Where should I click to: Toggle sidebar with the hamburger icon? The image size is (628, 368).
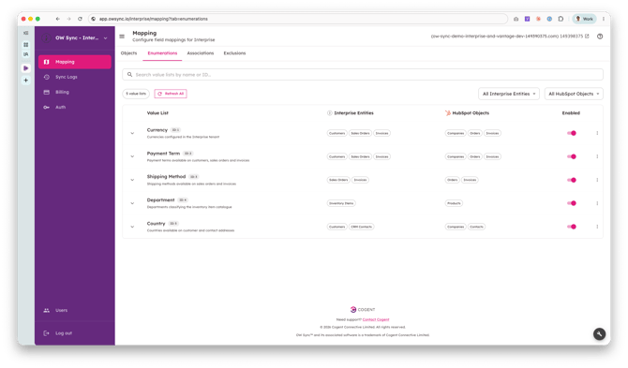pyautogui.click(x=122, y=37)
